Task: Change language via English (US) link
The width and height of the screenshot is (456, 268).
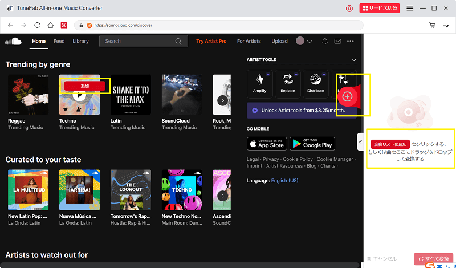Action: 284,181
